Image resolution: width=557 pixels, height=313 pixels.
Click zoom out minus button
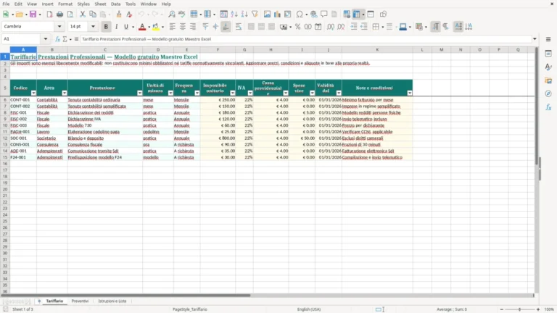pos(502,309)
